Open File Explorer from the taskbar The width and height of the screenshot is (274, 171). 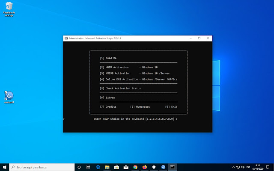coord(107,167)
